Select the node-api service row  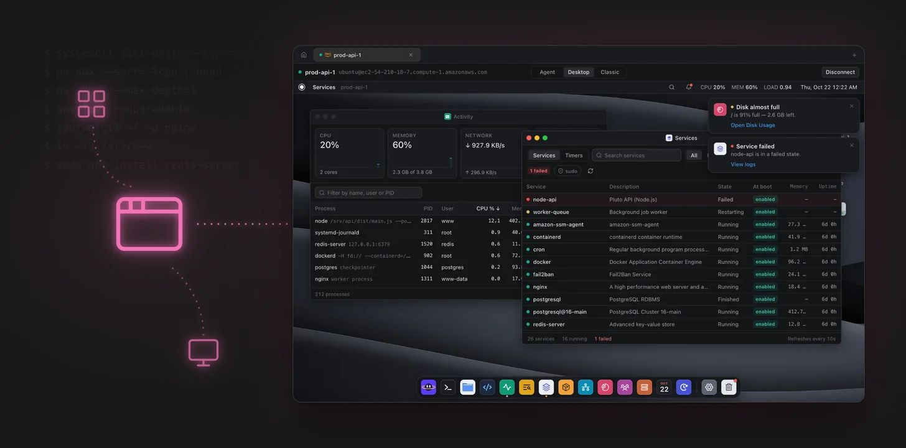point(681,200)
